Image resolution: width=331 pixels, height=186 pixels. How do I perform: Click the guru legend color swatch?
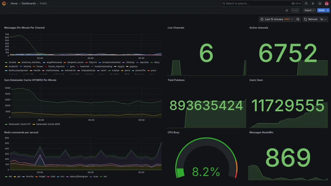68,66
